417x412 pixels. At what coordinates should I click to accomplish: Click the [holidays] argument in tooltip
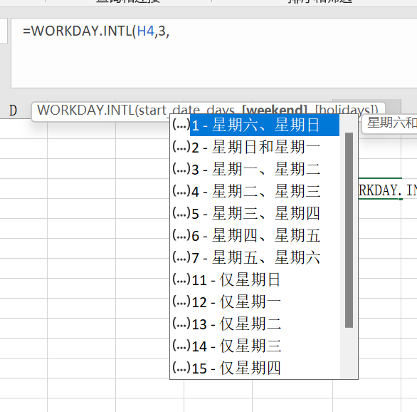click(x=345, y=110)
